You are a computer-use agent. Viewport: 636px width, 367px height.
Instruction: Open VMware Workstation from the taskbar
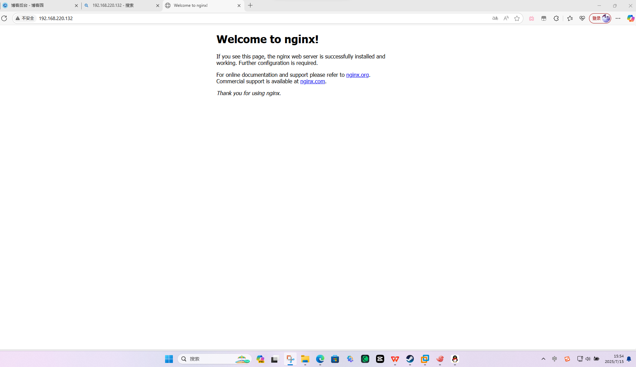[425, 359]
